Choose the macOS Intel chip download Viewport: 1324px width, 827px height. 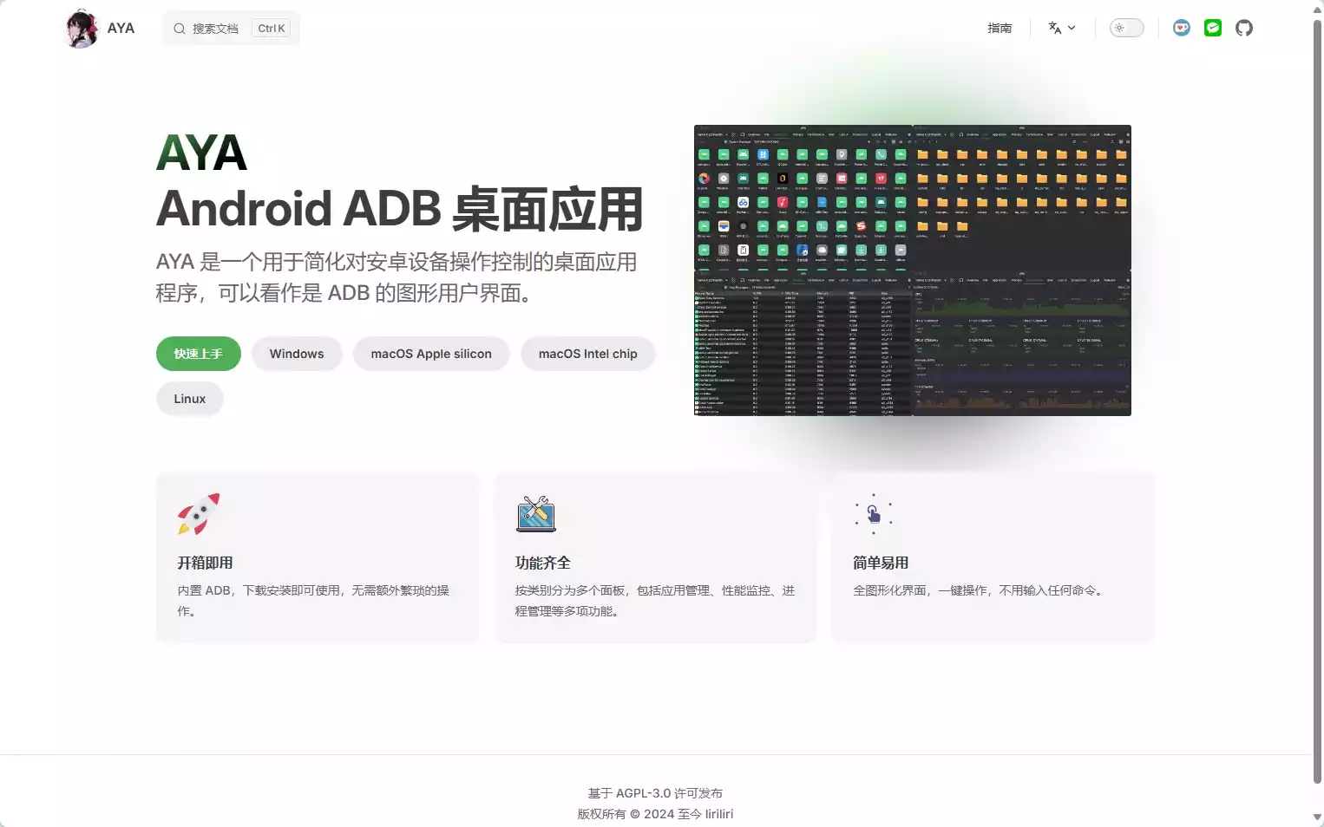[588, 354]
